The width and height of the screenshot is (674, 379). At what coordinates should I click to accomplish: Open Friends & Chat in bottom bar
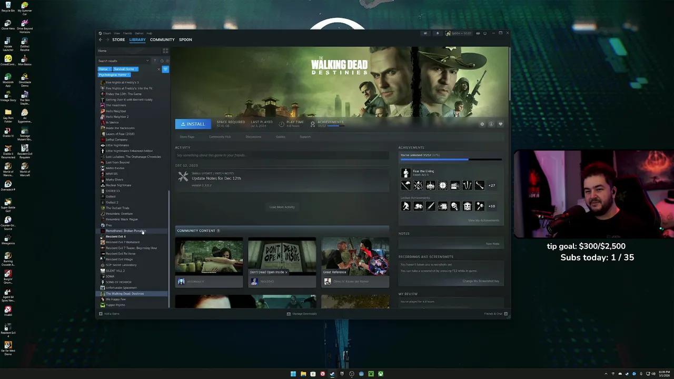tap(496, 314)
